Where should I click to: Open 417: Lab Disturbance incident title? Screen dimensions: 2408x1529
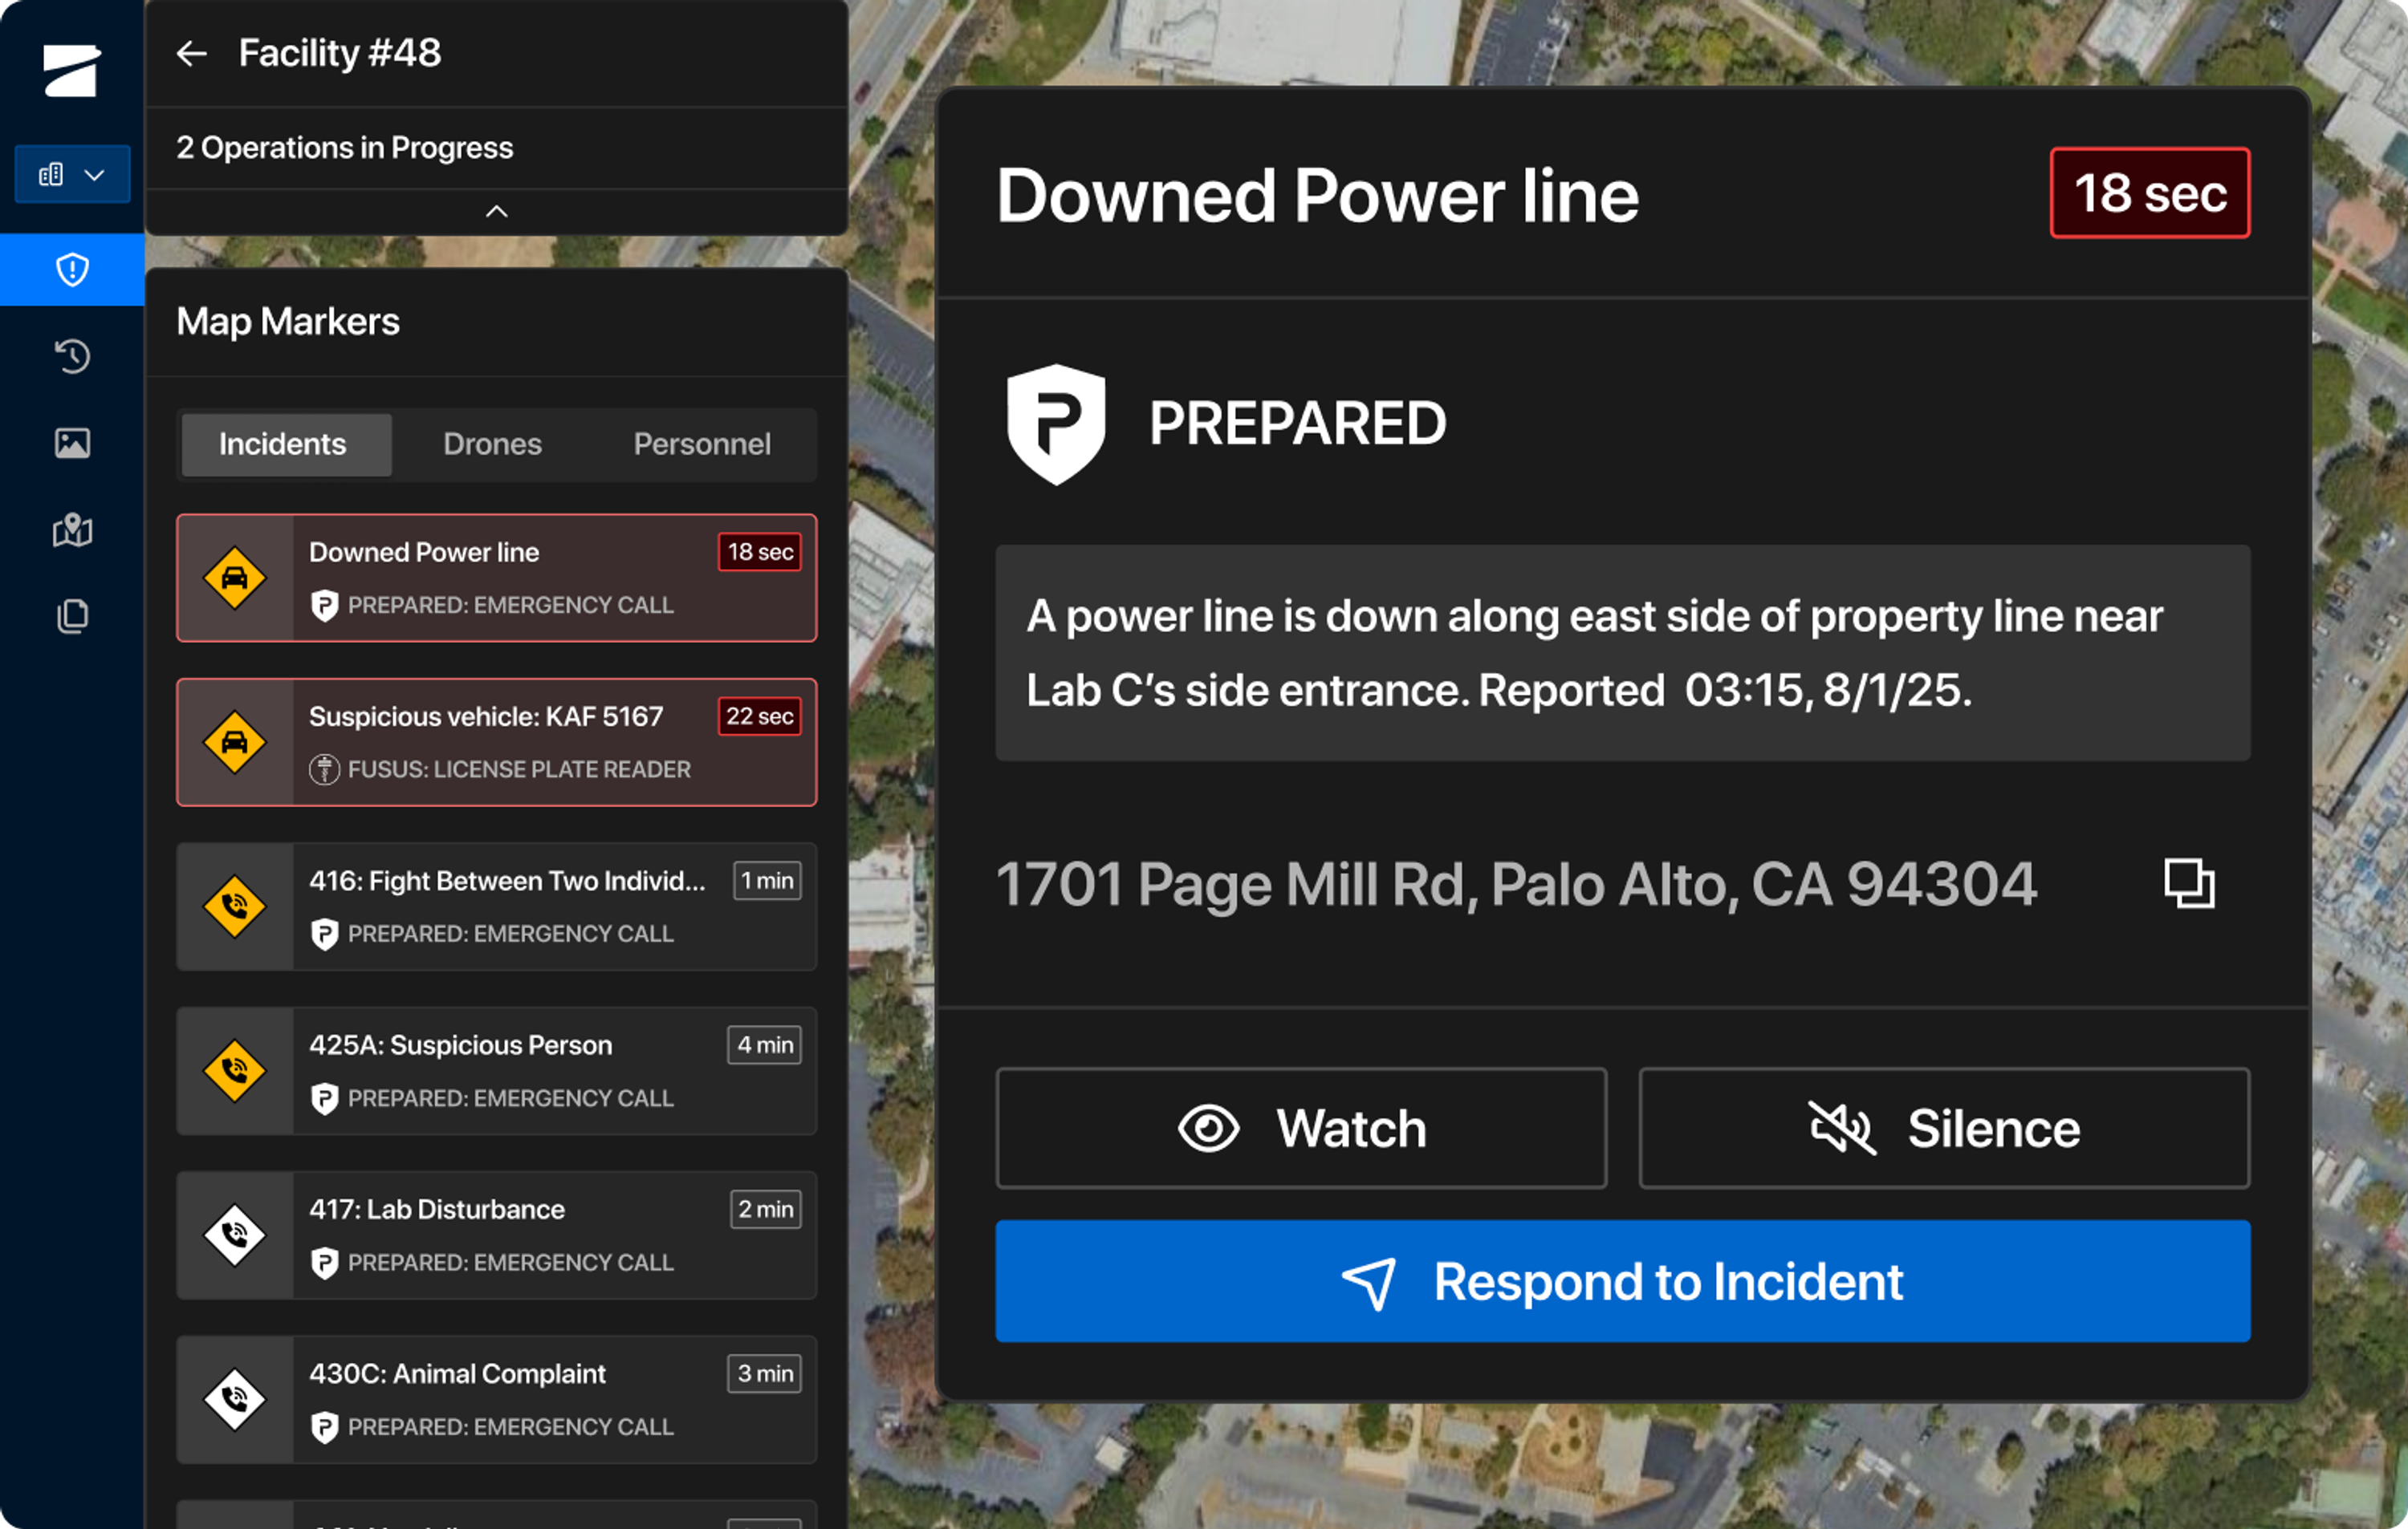pos(437,1211)
